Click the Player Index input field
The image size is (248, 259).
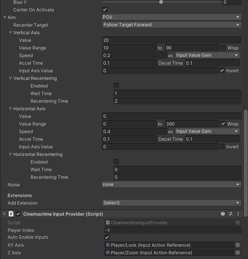pos(172,230)
